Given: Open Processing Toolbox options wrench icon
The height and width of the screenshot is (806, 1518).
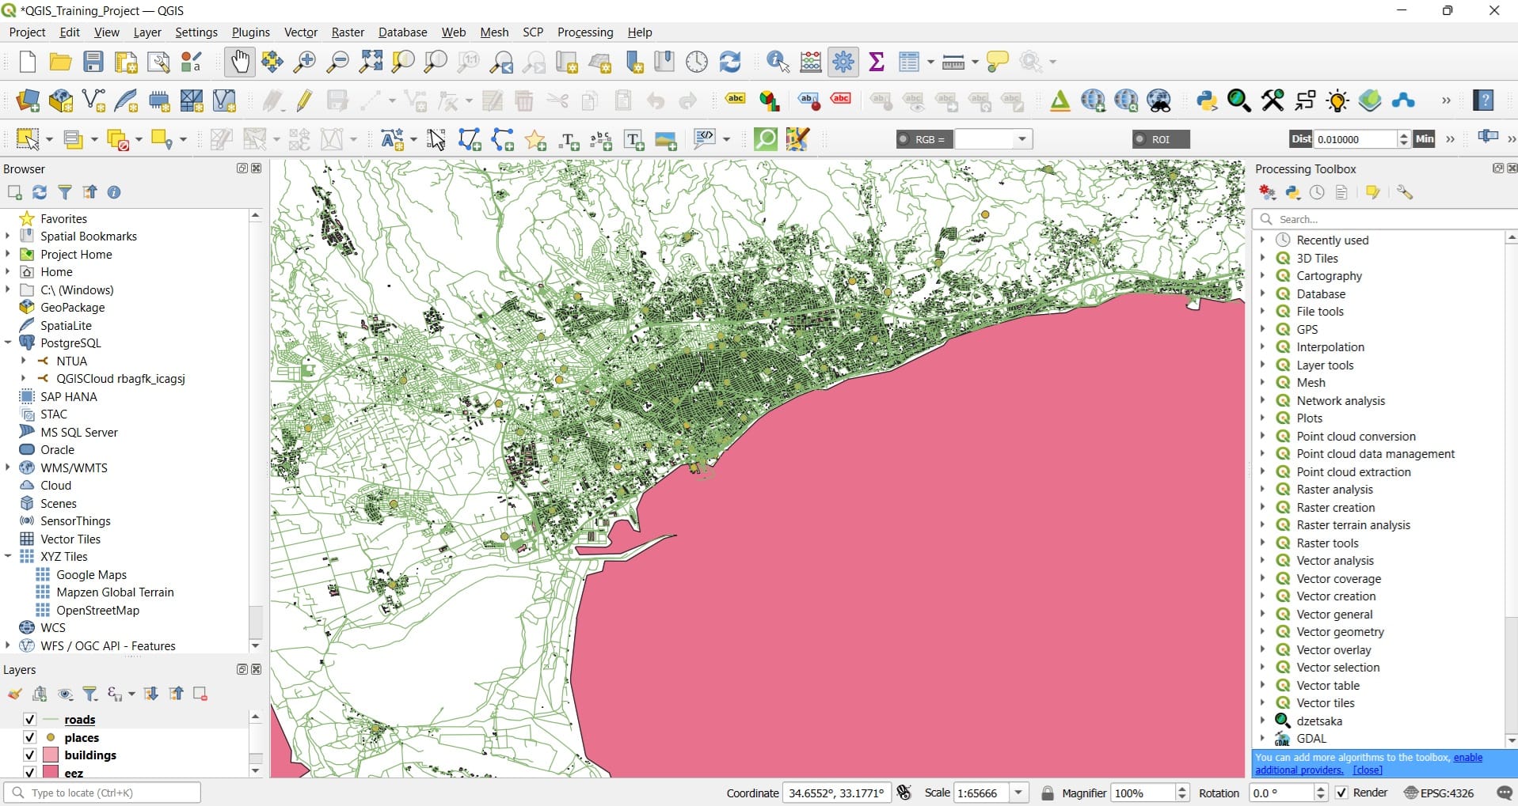Looking at the screenshot, I should coord(1404,192).
